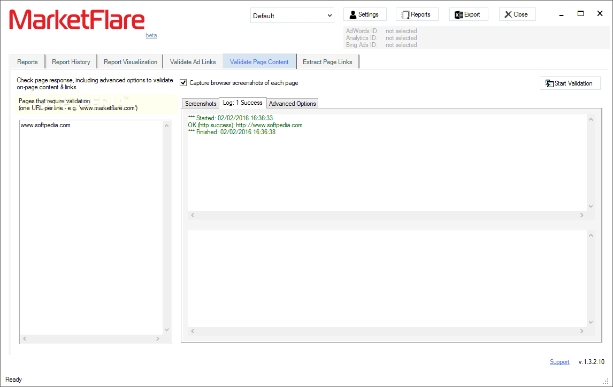Click the Analytics ID not selected value
Viewport: 613px width, 387px height.
click(x=401, y=38)
